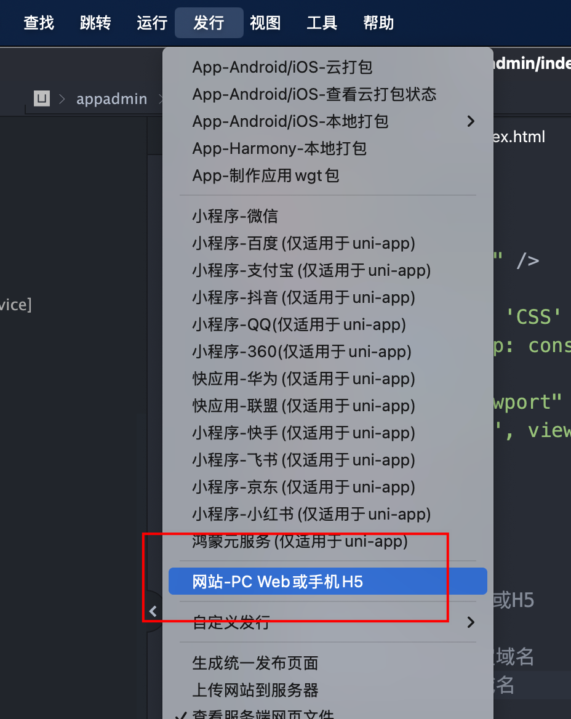571x719 pixels.
Task: Open the 工具 menu
Action: [322, 22]
